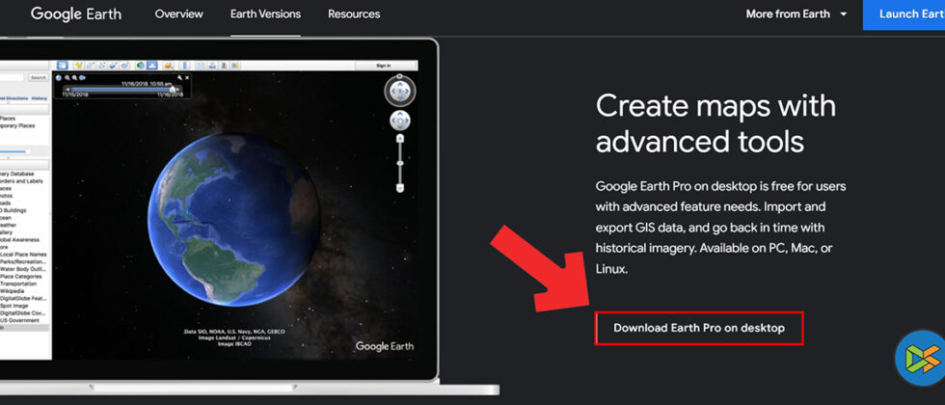This screenshot has height=405, width=945.
Task: Select the US Government layer
Action: 19,320
